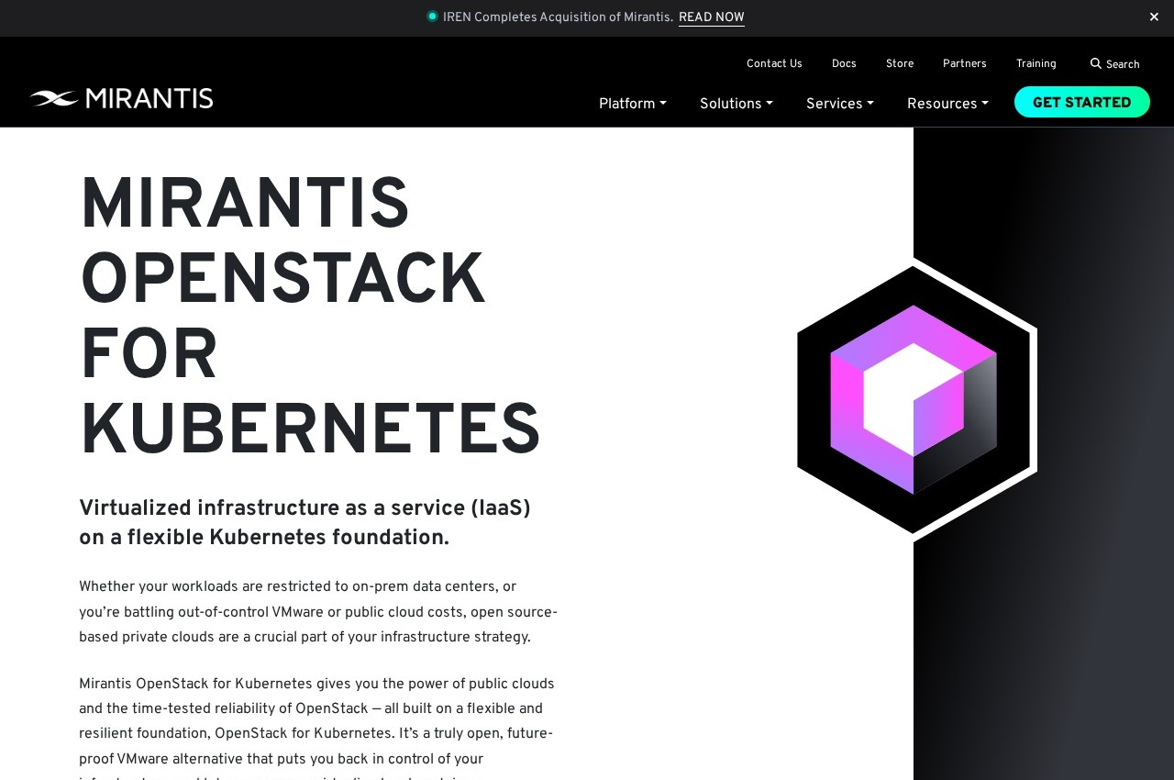Expand the Resources dropdown menu
Viewport: 1174px width, 780px height.
pyautogui.click(x=947, y=104)
